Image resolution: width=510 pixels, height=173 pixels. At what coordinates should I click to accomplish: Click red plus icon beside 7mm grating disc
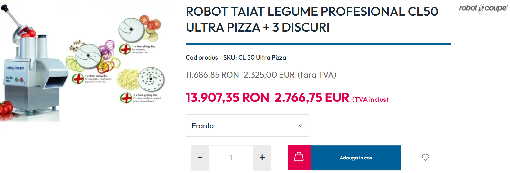126,98
